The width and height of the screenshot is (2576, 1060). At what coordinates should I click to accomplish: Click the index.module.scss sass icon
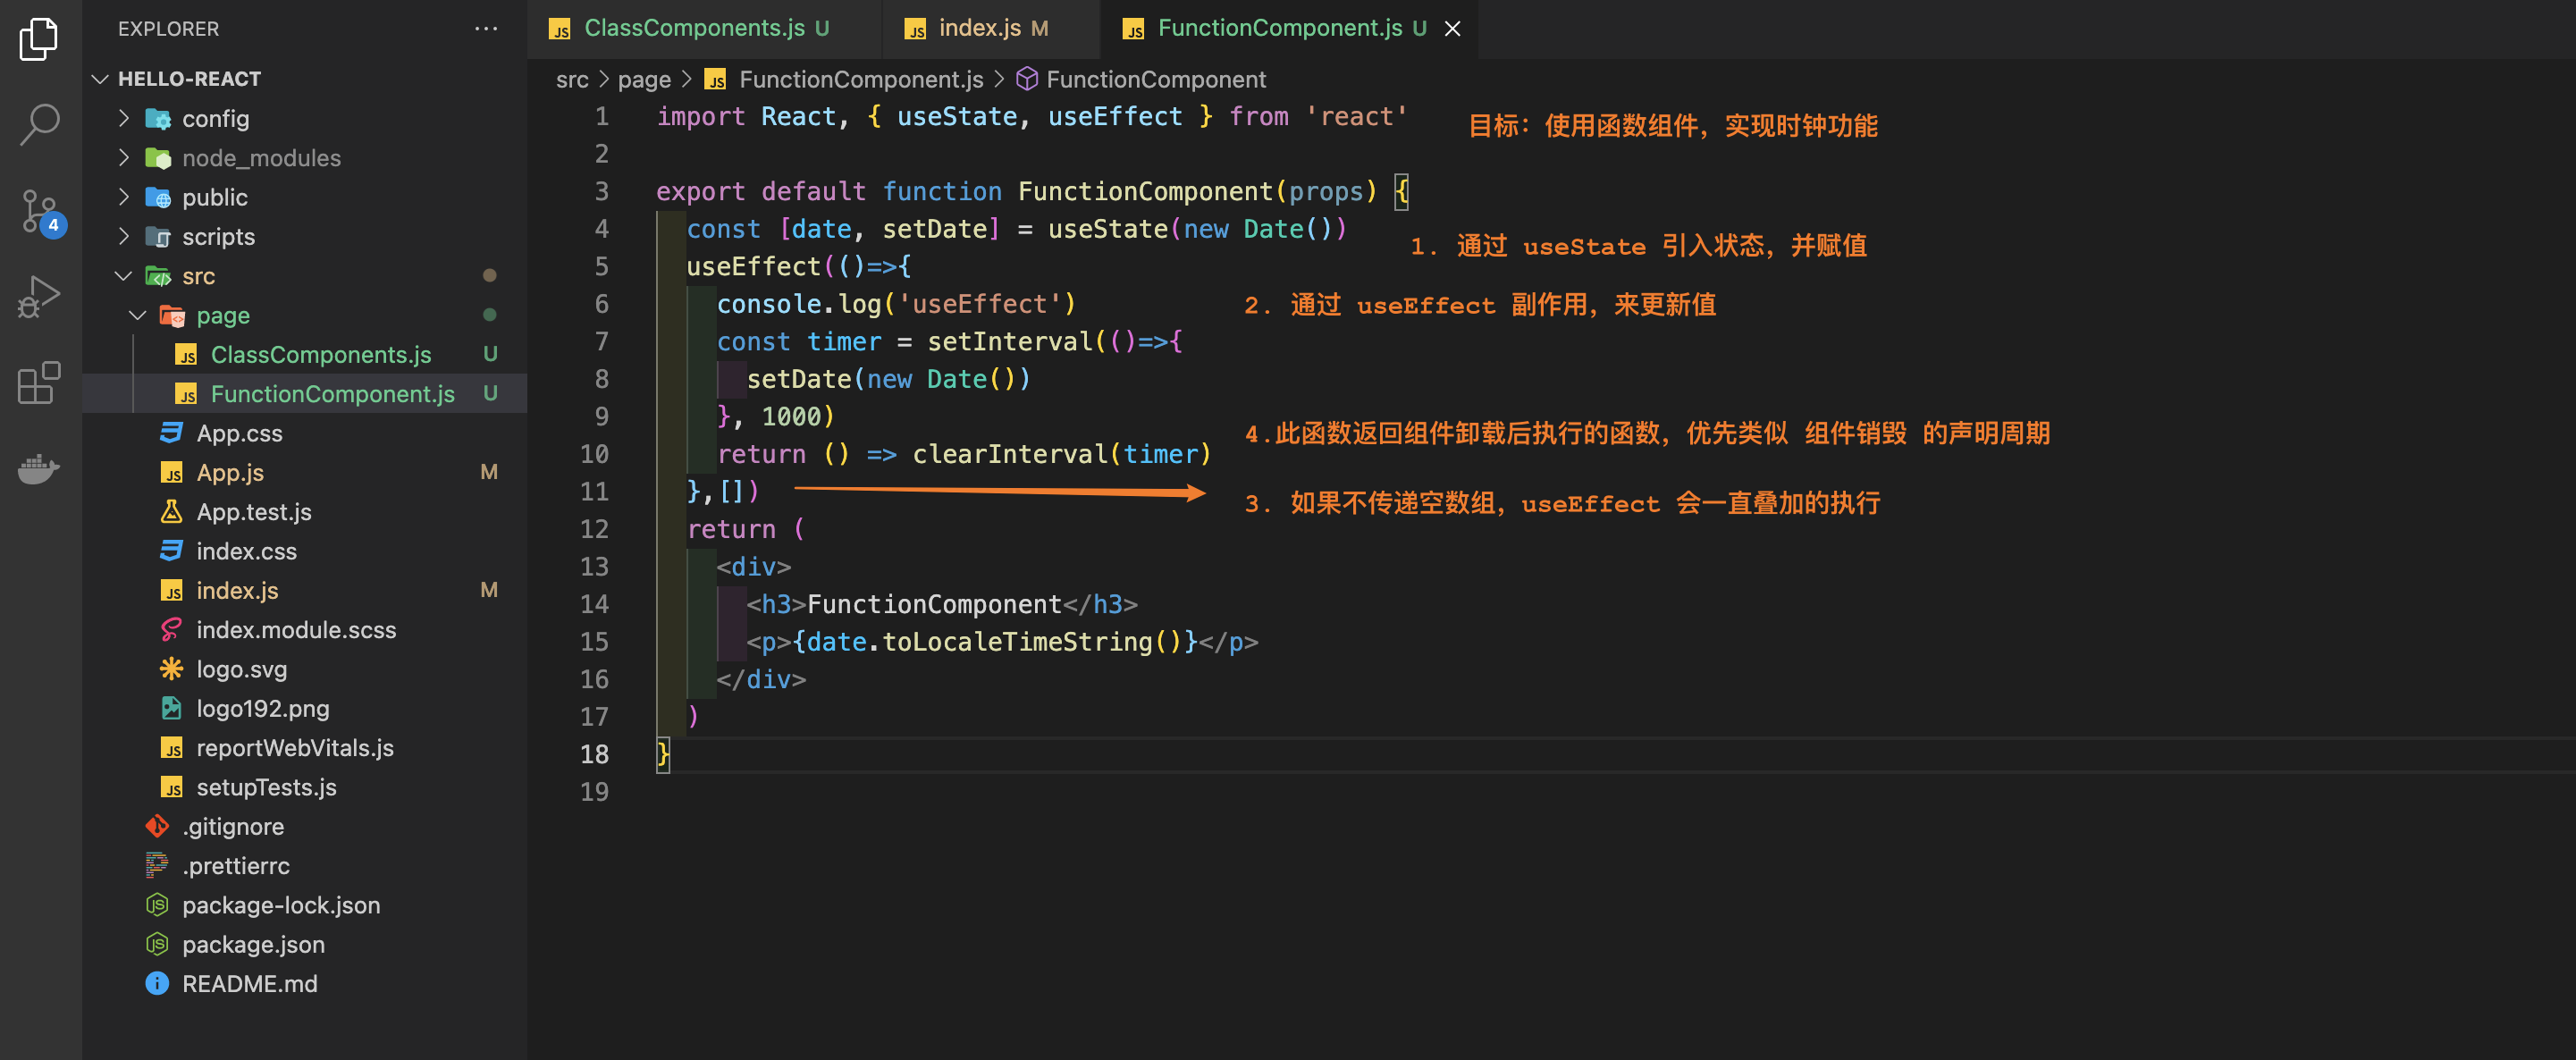172,630
